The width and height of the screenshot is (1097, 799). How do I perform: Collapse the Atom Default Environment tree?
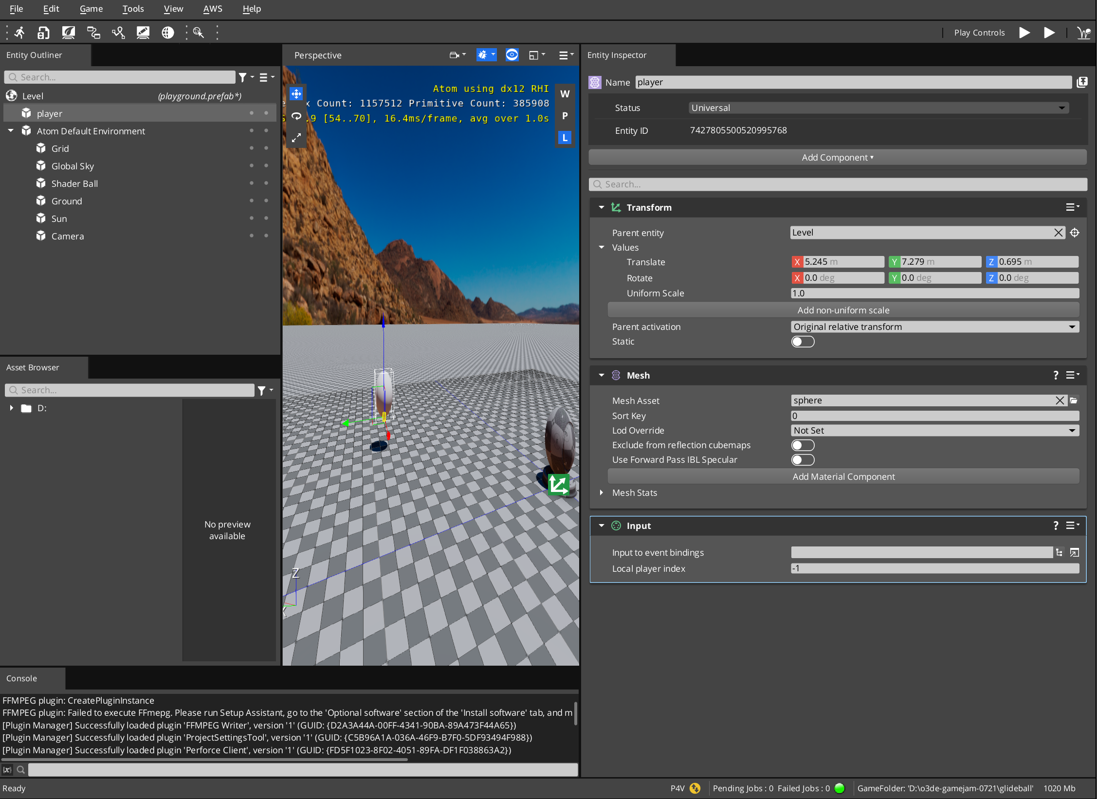point(11,131)
